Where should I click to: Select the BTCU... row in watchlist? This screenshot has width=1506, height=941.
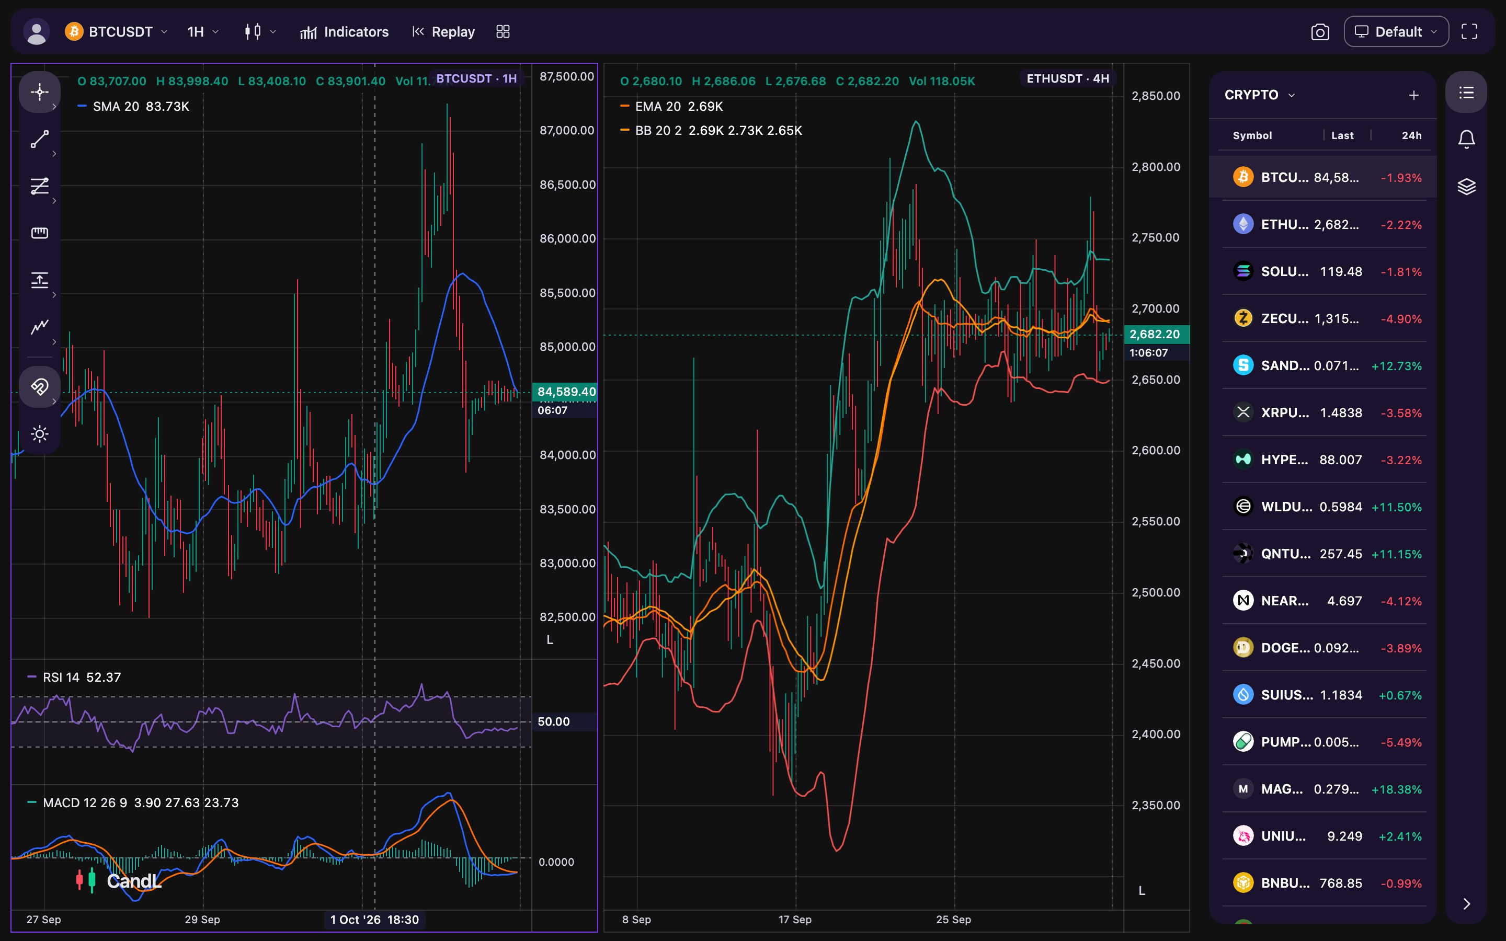click(x=1323, y=177)
